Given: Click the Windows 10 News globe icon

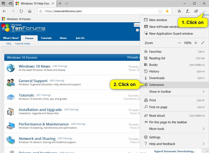Looking at the screenshot, I should click(x=11, y=68).
